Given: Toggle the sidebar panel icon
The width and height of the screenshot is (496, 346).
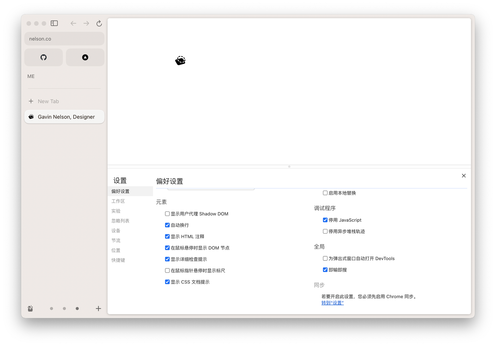Looking at the screenshot, I should [54, 23].
